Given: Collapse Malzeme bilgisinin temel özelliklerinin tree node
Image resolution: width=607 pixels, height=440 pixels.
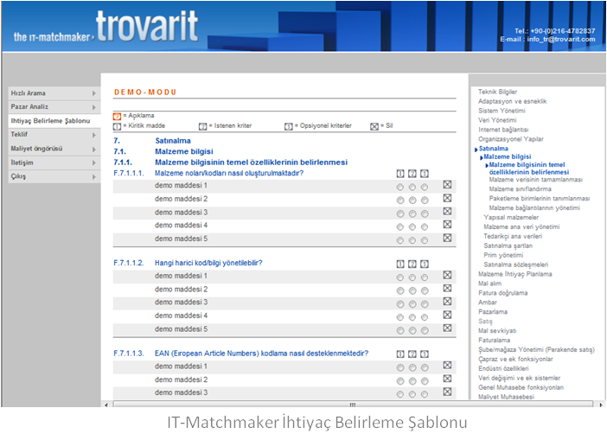Looking at the screenshot, I should [487, 165].
